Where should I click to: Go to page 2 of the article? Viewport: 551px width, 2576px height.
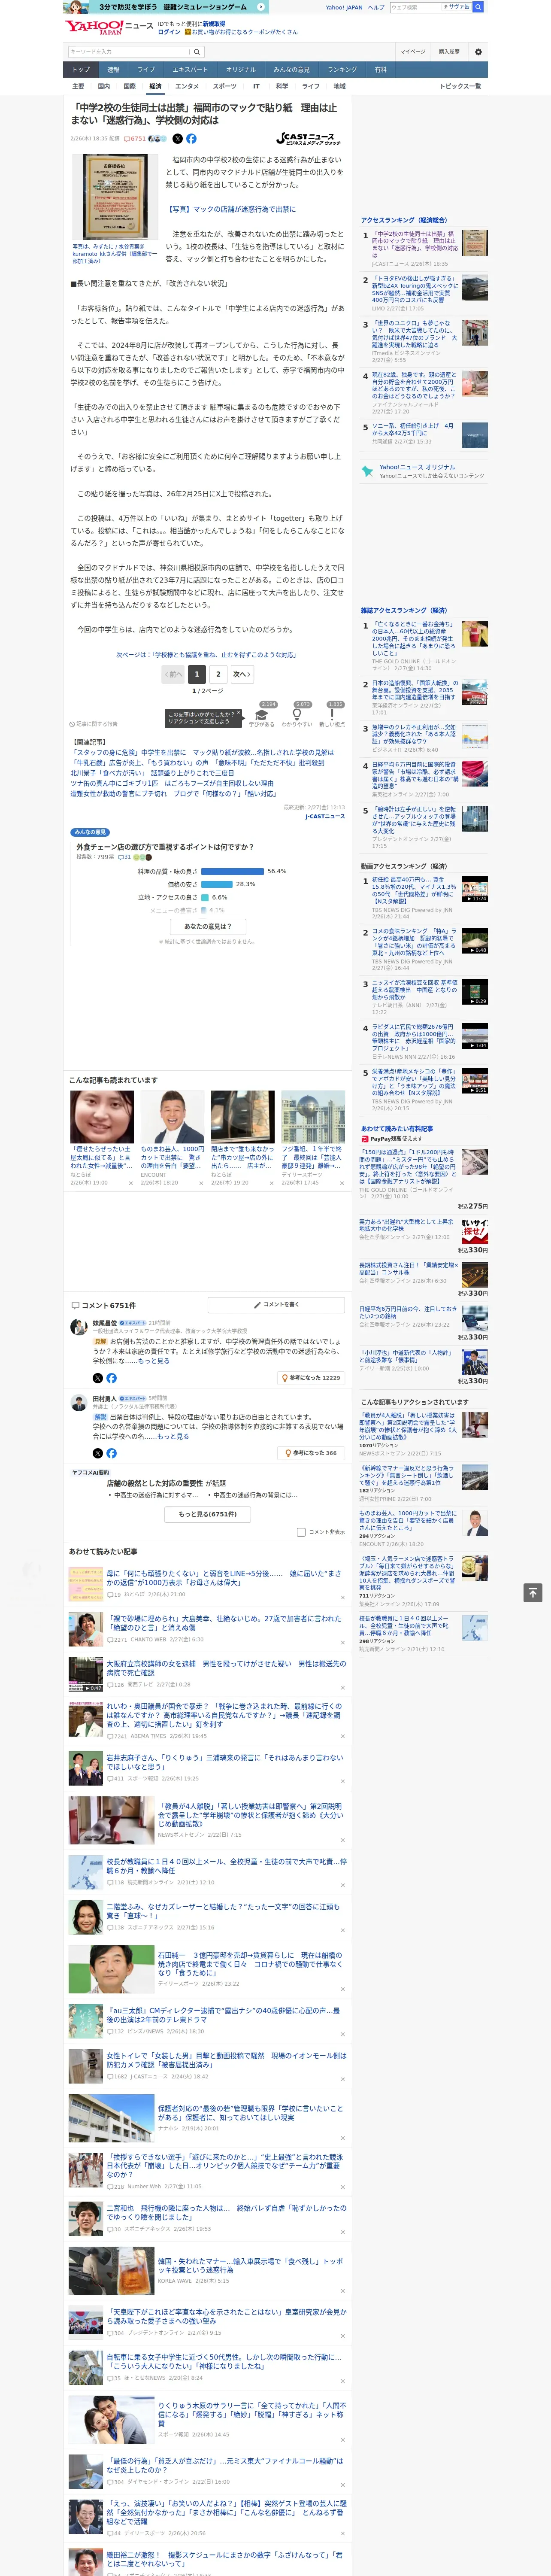click(x=218, y=674)
